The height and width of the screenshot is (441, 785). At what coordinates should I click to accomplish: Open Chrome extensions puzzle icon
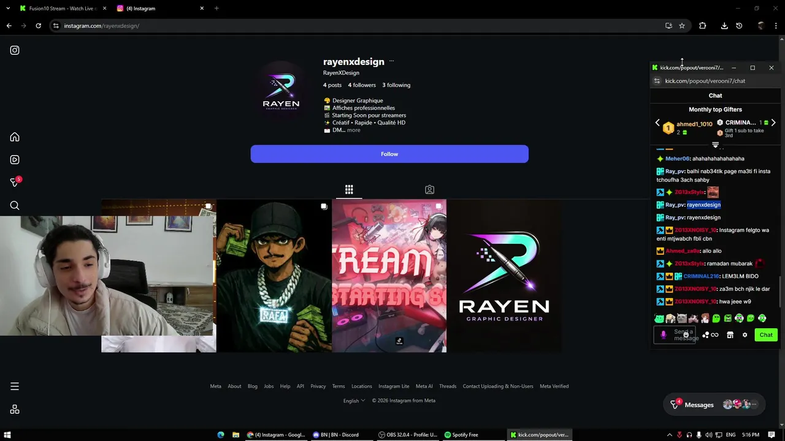[703, 26]
